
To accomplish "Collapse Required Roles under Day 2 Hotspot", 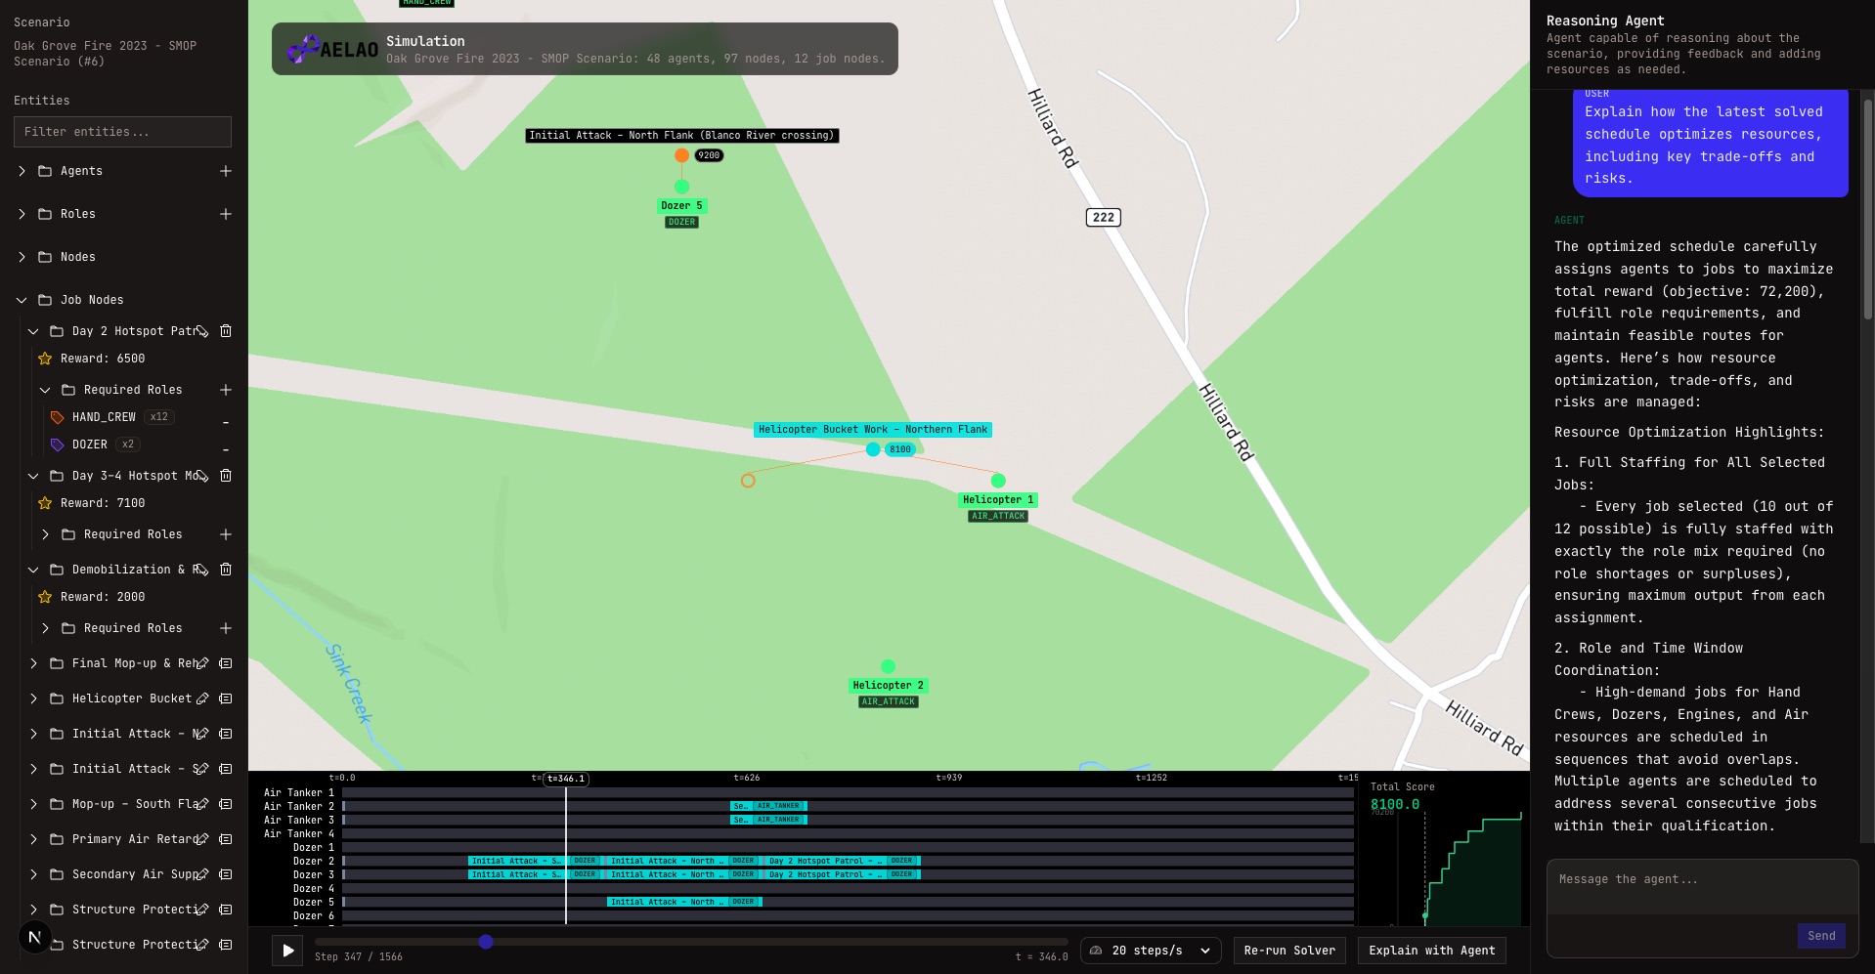I will 45,390.
